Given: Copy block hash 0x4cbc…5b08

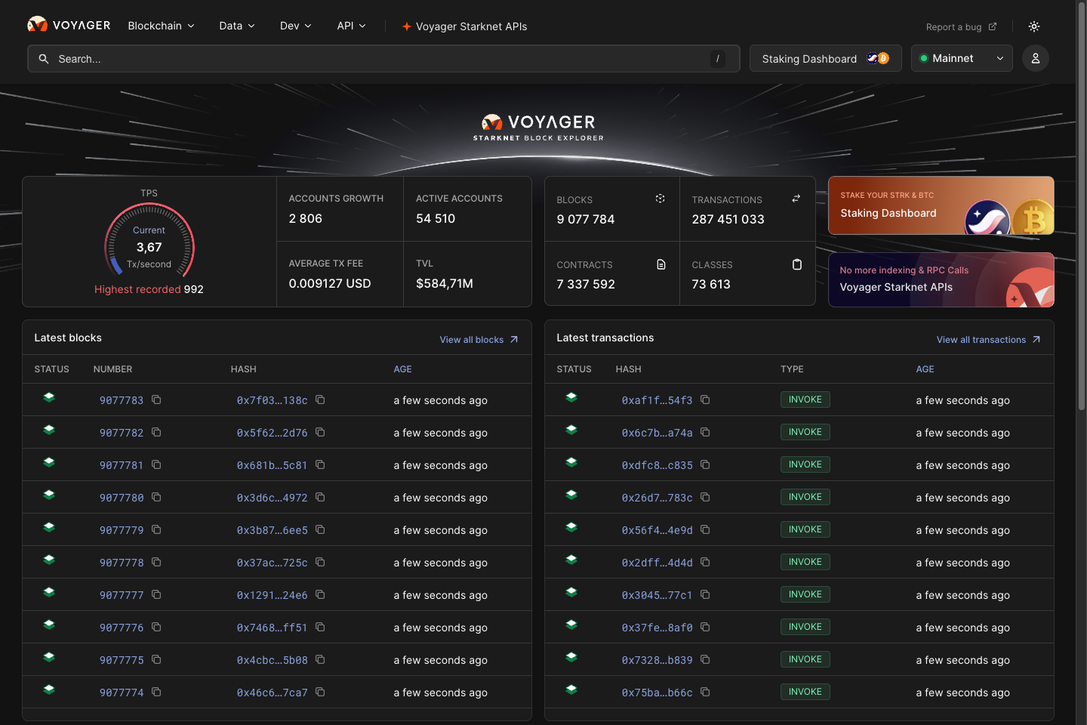Looking at the screenshot, I should 320,659.
